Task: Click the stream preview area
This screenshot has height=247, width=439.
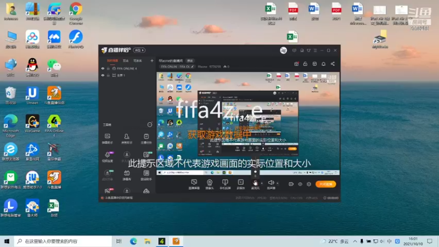Action: pos(248,123)
